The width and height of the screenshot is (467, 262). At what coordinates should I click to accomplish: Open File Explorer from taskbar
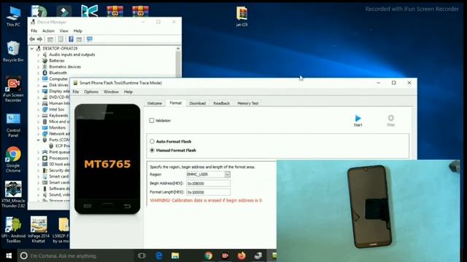point(175,255)
